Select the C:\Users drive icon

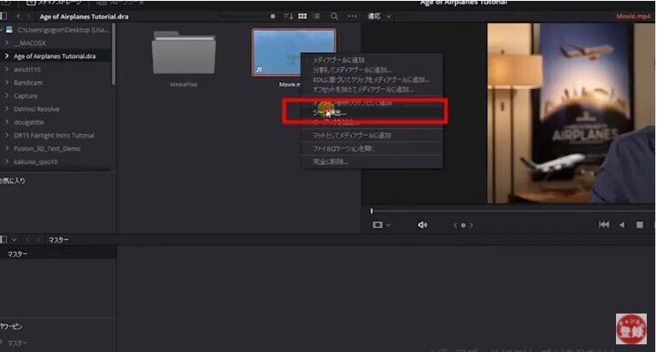pyautogui.click(x=9, y=30)
